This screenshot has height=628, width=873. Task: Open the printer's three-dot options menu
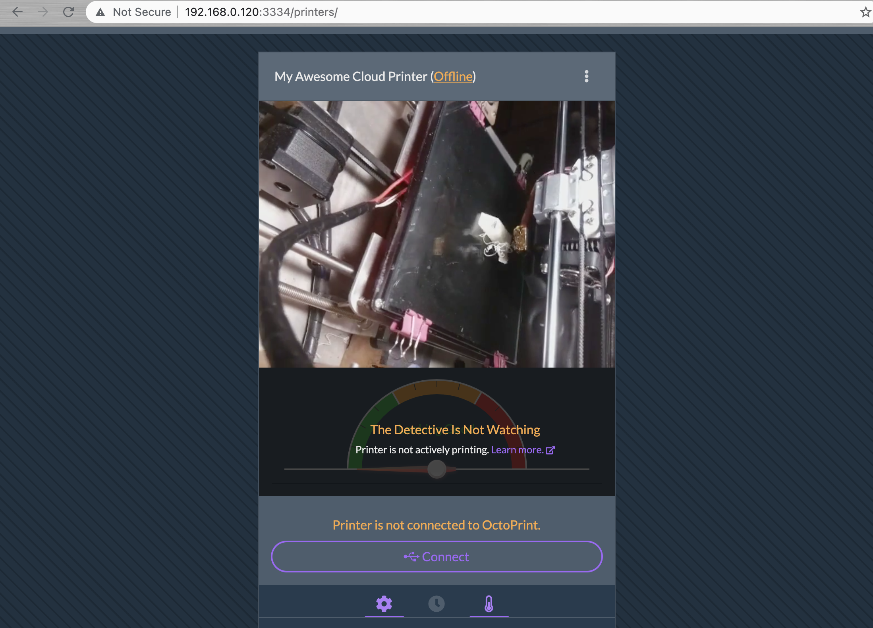click(x=586, y=76)
